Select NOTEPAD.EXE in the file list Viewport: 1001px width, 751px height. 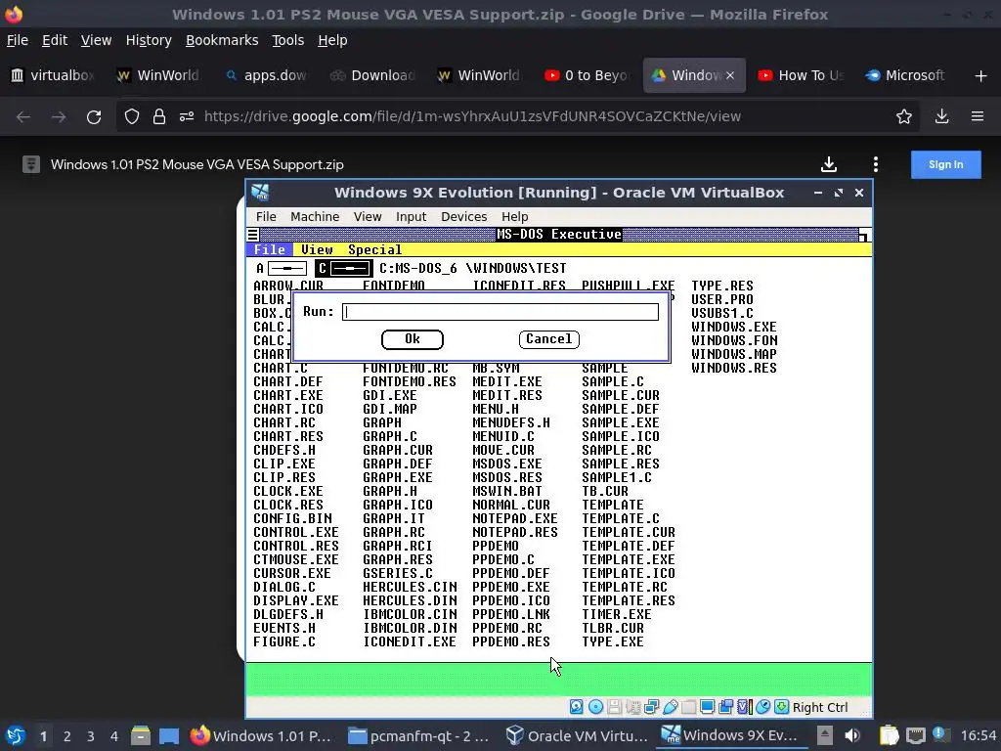click(514, 518)
